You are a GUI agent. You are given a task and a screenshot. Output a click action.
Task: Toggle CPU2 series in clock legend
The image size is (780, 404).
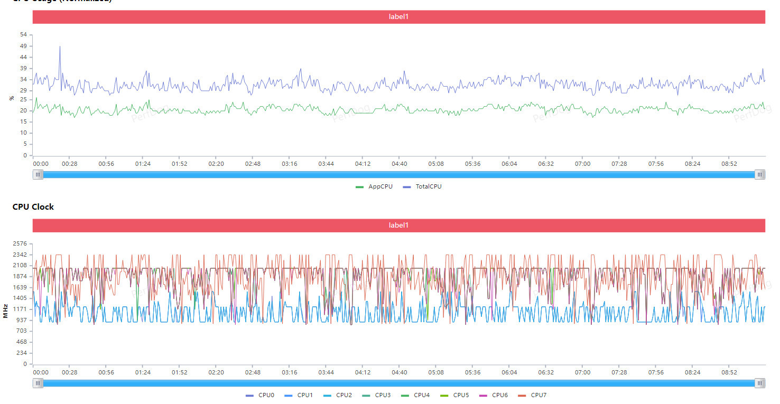tap(338, 395)
